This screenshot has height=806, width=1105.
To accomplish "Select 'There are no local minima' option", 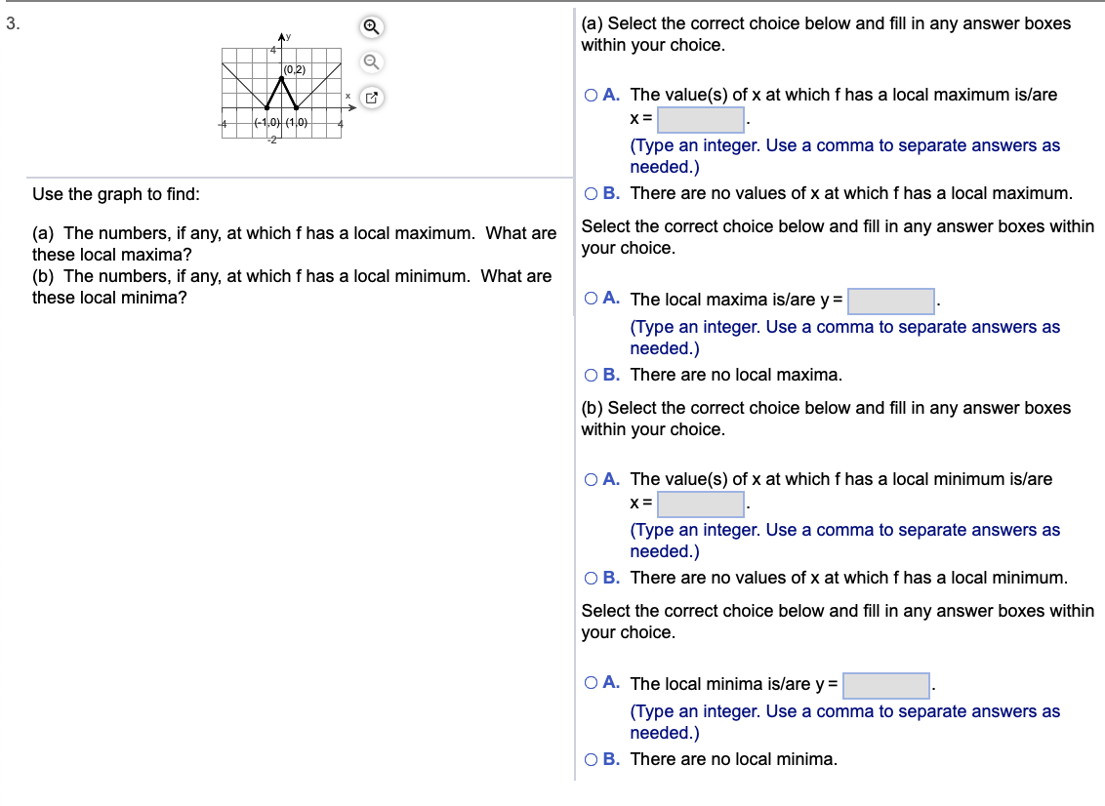I will [x=592, y=758].
